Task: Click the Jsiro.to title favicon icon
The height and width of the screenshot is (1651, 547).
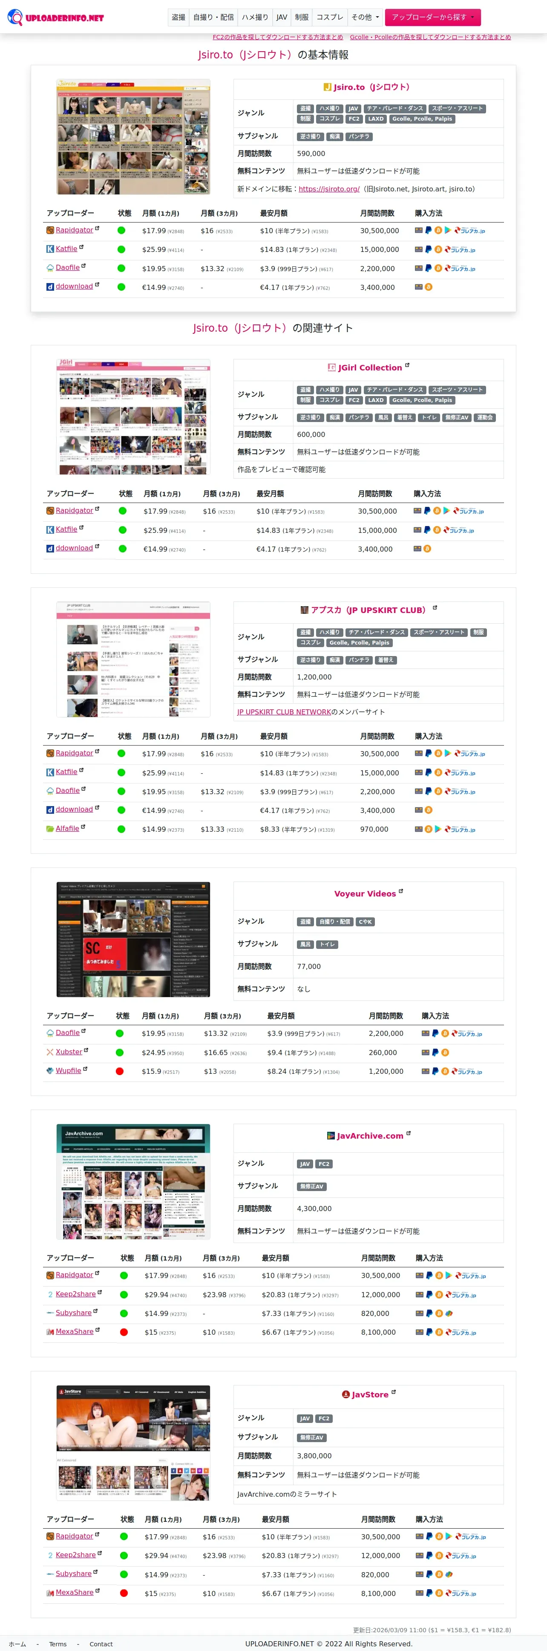Action: (x=327, y=87)
